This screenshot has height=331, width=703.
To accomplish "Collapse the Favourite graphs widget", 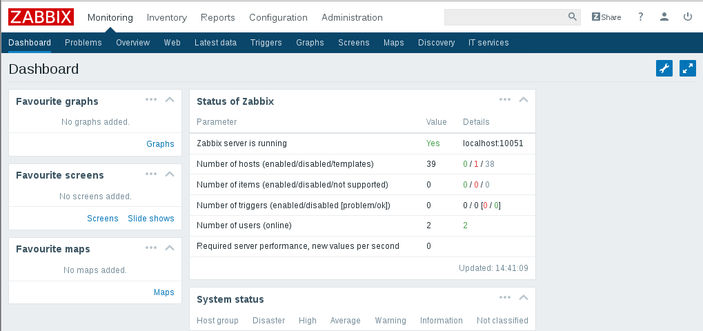I will (x=170, y=100).
